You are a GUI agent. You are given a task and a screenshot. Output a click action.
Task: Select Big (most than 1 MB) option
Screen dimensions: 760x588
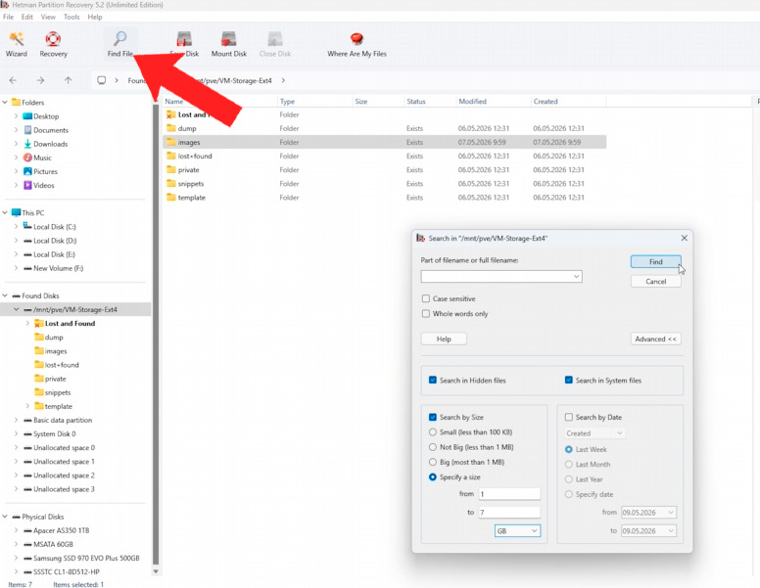pos(433,462)
